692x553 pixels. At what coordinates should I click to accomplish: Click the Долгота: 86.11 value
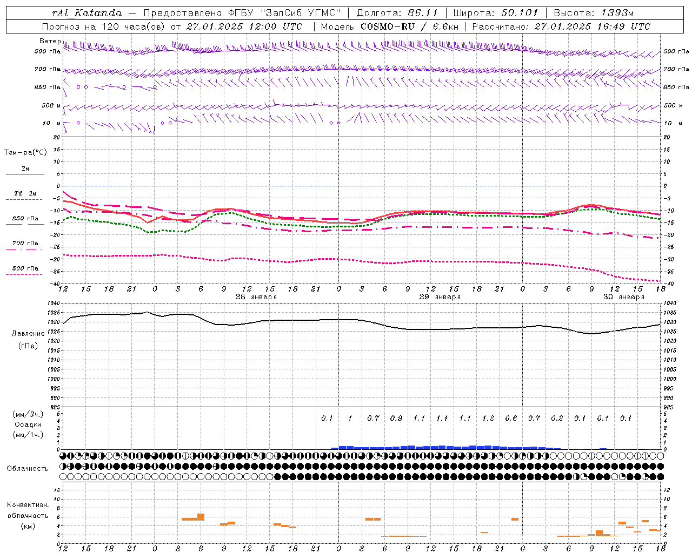(x=397, y=13)
